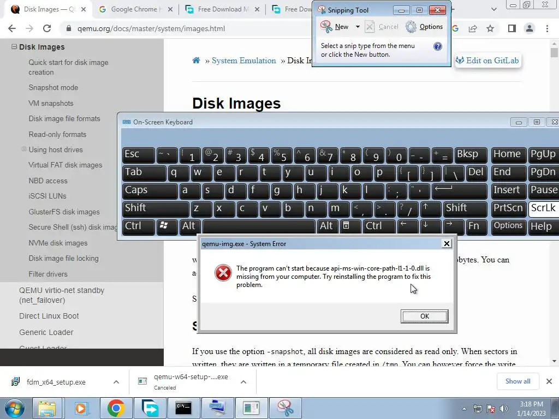Close the Google Chrome Help tab
Screen dimensions: 559x419
[170, 9]
